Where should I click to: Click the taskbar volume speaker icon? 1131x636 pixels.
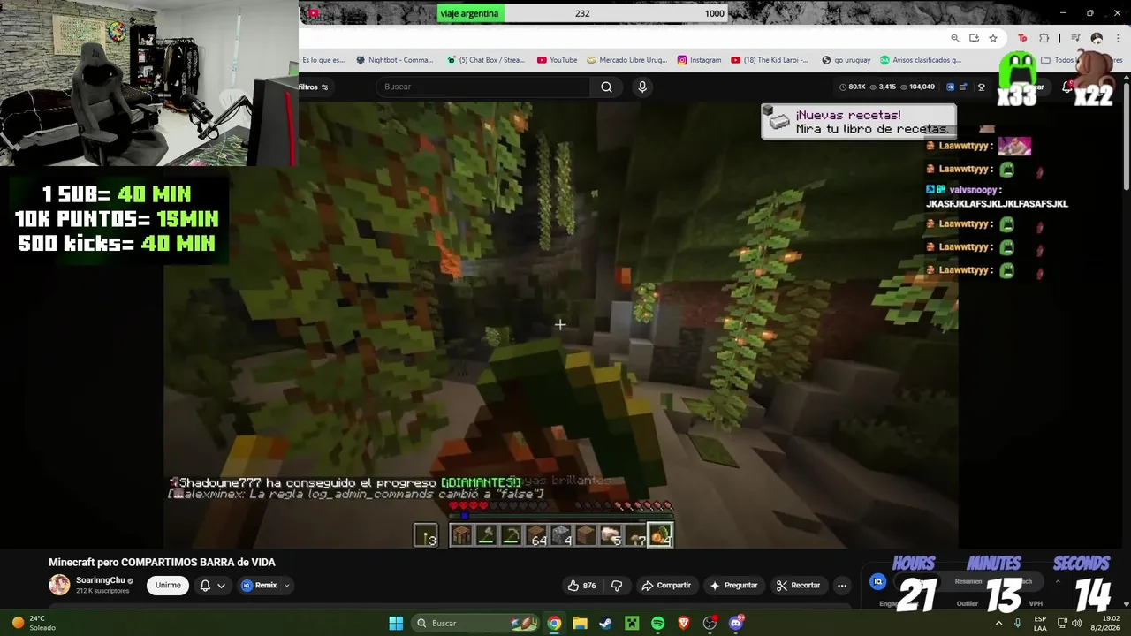(x=1076, y=623)
